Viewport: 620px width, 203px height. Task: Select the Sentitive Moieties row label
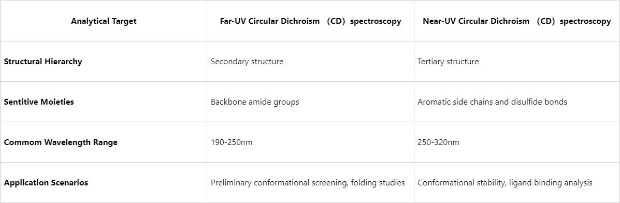point(39,102)
